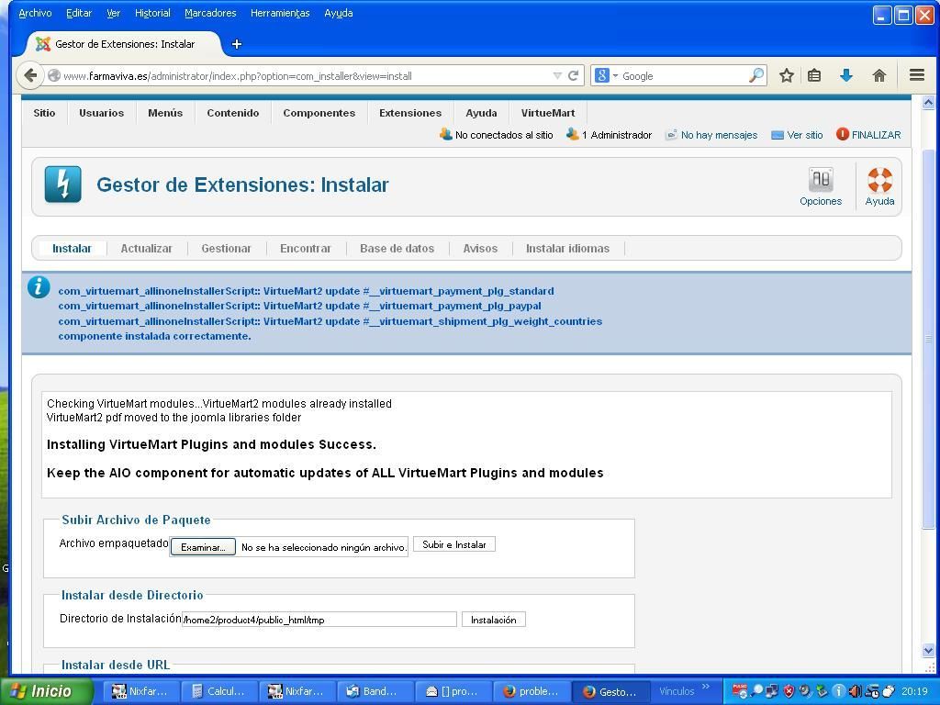Image resolution: width=940 pixels, height=705 pixels.
Task: Click the browser URL address bar
Action: (306, 75)
